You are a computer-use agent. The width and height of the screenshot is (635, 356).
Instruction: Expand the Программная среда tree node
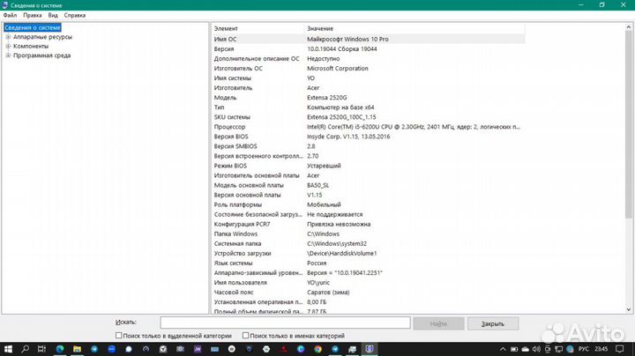click(8, 56)
